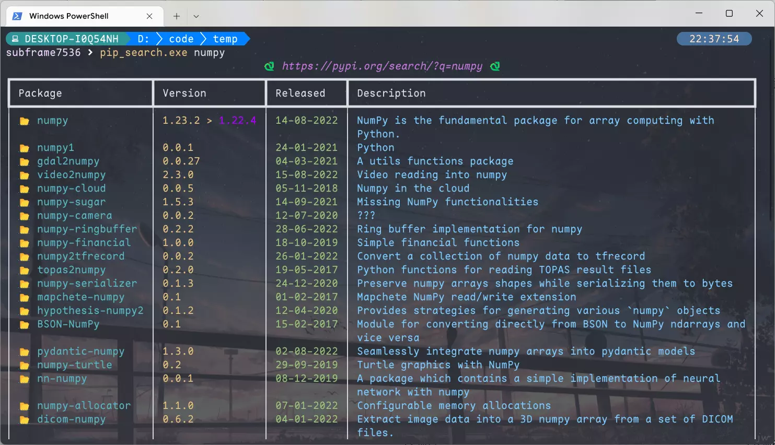This screenshot has width=775, height=445.
Task: Click the release date 14-08-2022
Action: click(307, 120)
